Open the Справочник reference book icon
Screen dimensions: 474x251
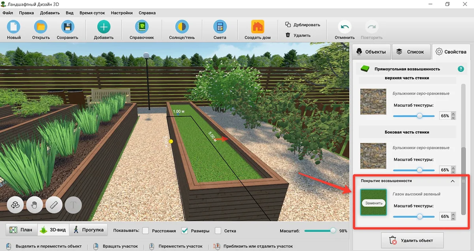pos(141,27)
